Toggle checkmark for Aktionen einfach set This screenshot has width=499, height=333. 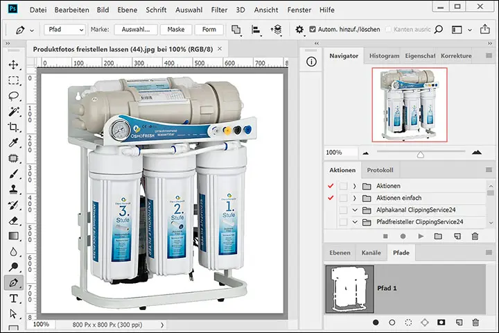(x=329, y=198)
